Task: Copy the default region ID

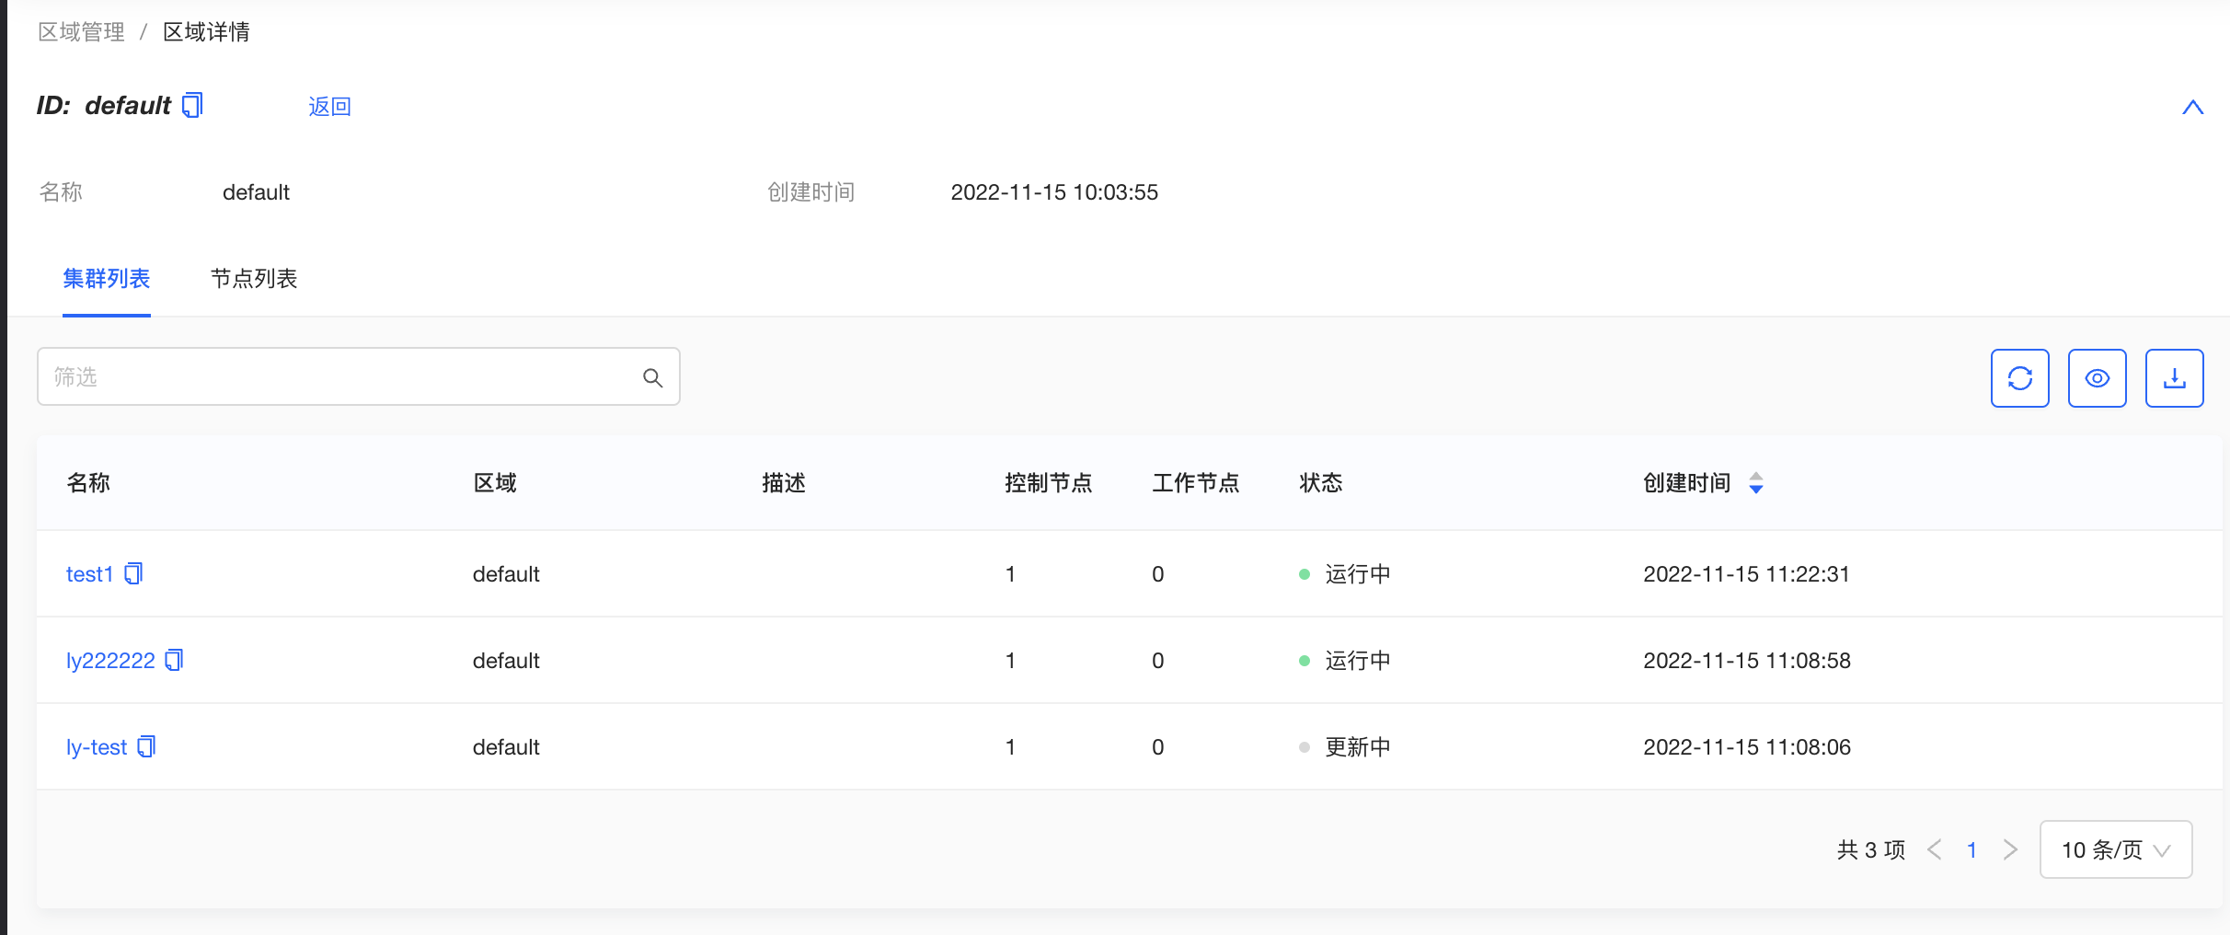Action: pos(192,106)
